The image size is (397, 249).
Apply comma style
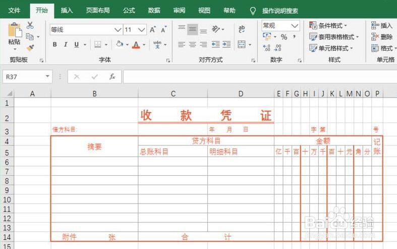(294, 37)
